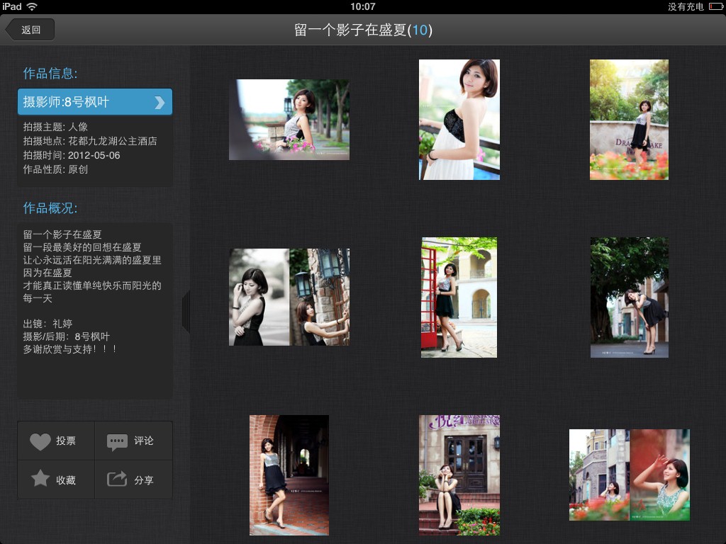
Task: Tap the battery icon in status bar
Action: pos(715,6)
